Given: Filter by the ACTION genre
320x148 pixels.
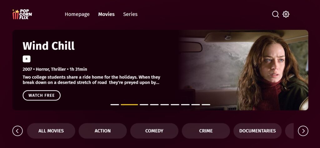Looking at the screenshot, I should click(102, 131).
